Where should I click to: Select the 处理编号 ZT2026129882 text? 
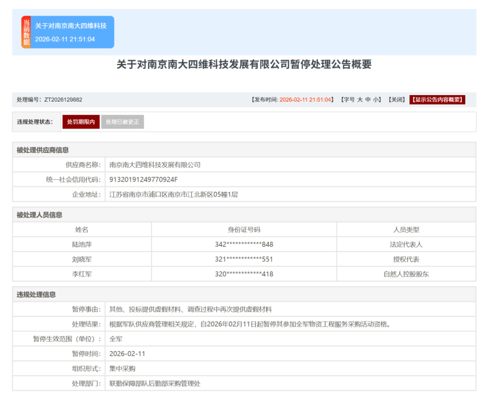[x=48, y=99]
